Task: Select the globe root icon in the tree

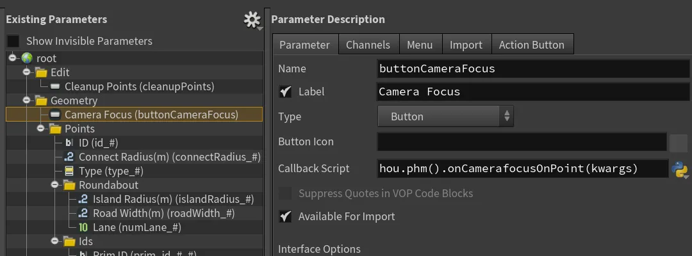Action: pyautogui.click(x=27, y=58)
